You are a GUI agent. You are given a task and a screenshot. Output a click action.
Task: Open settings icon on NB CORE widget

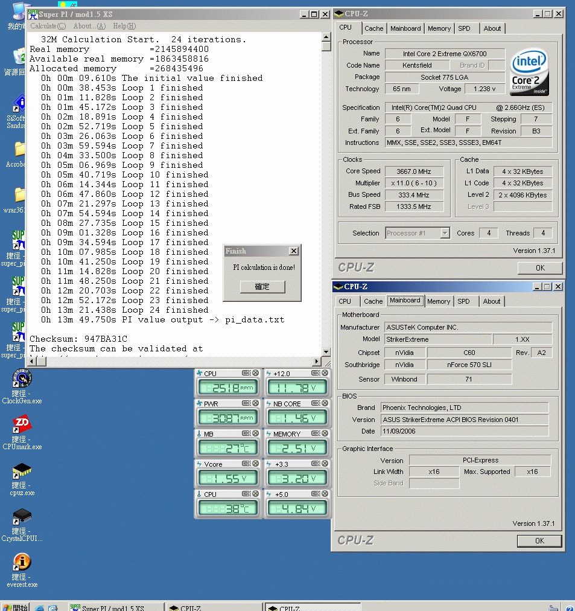pos(316,403)
